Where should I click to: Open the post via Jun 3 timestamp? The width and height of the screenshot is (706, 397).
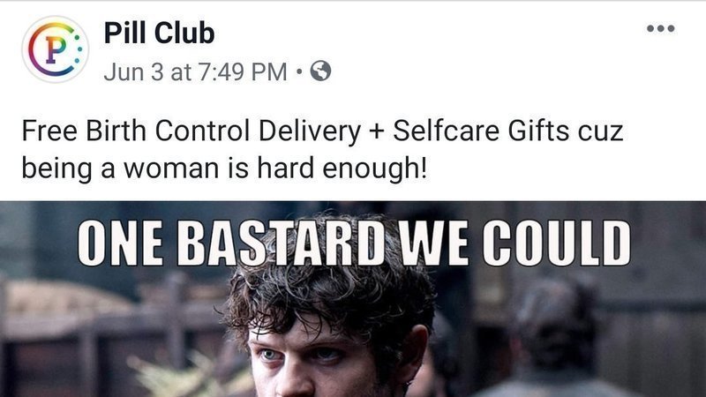(x=195, y=71)
